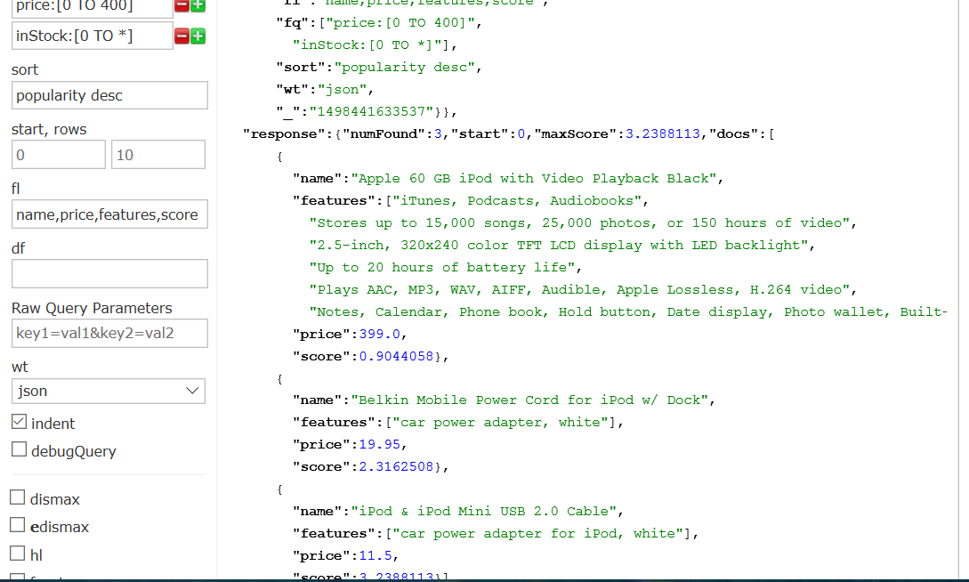This screenshot has height=582, width=969.
Task: Uncheck the indent checkbox
Action: point(20,422)
